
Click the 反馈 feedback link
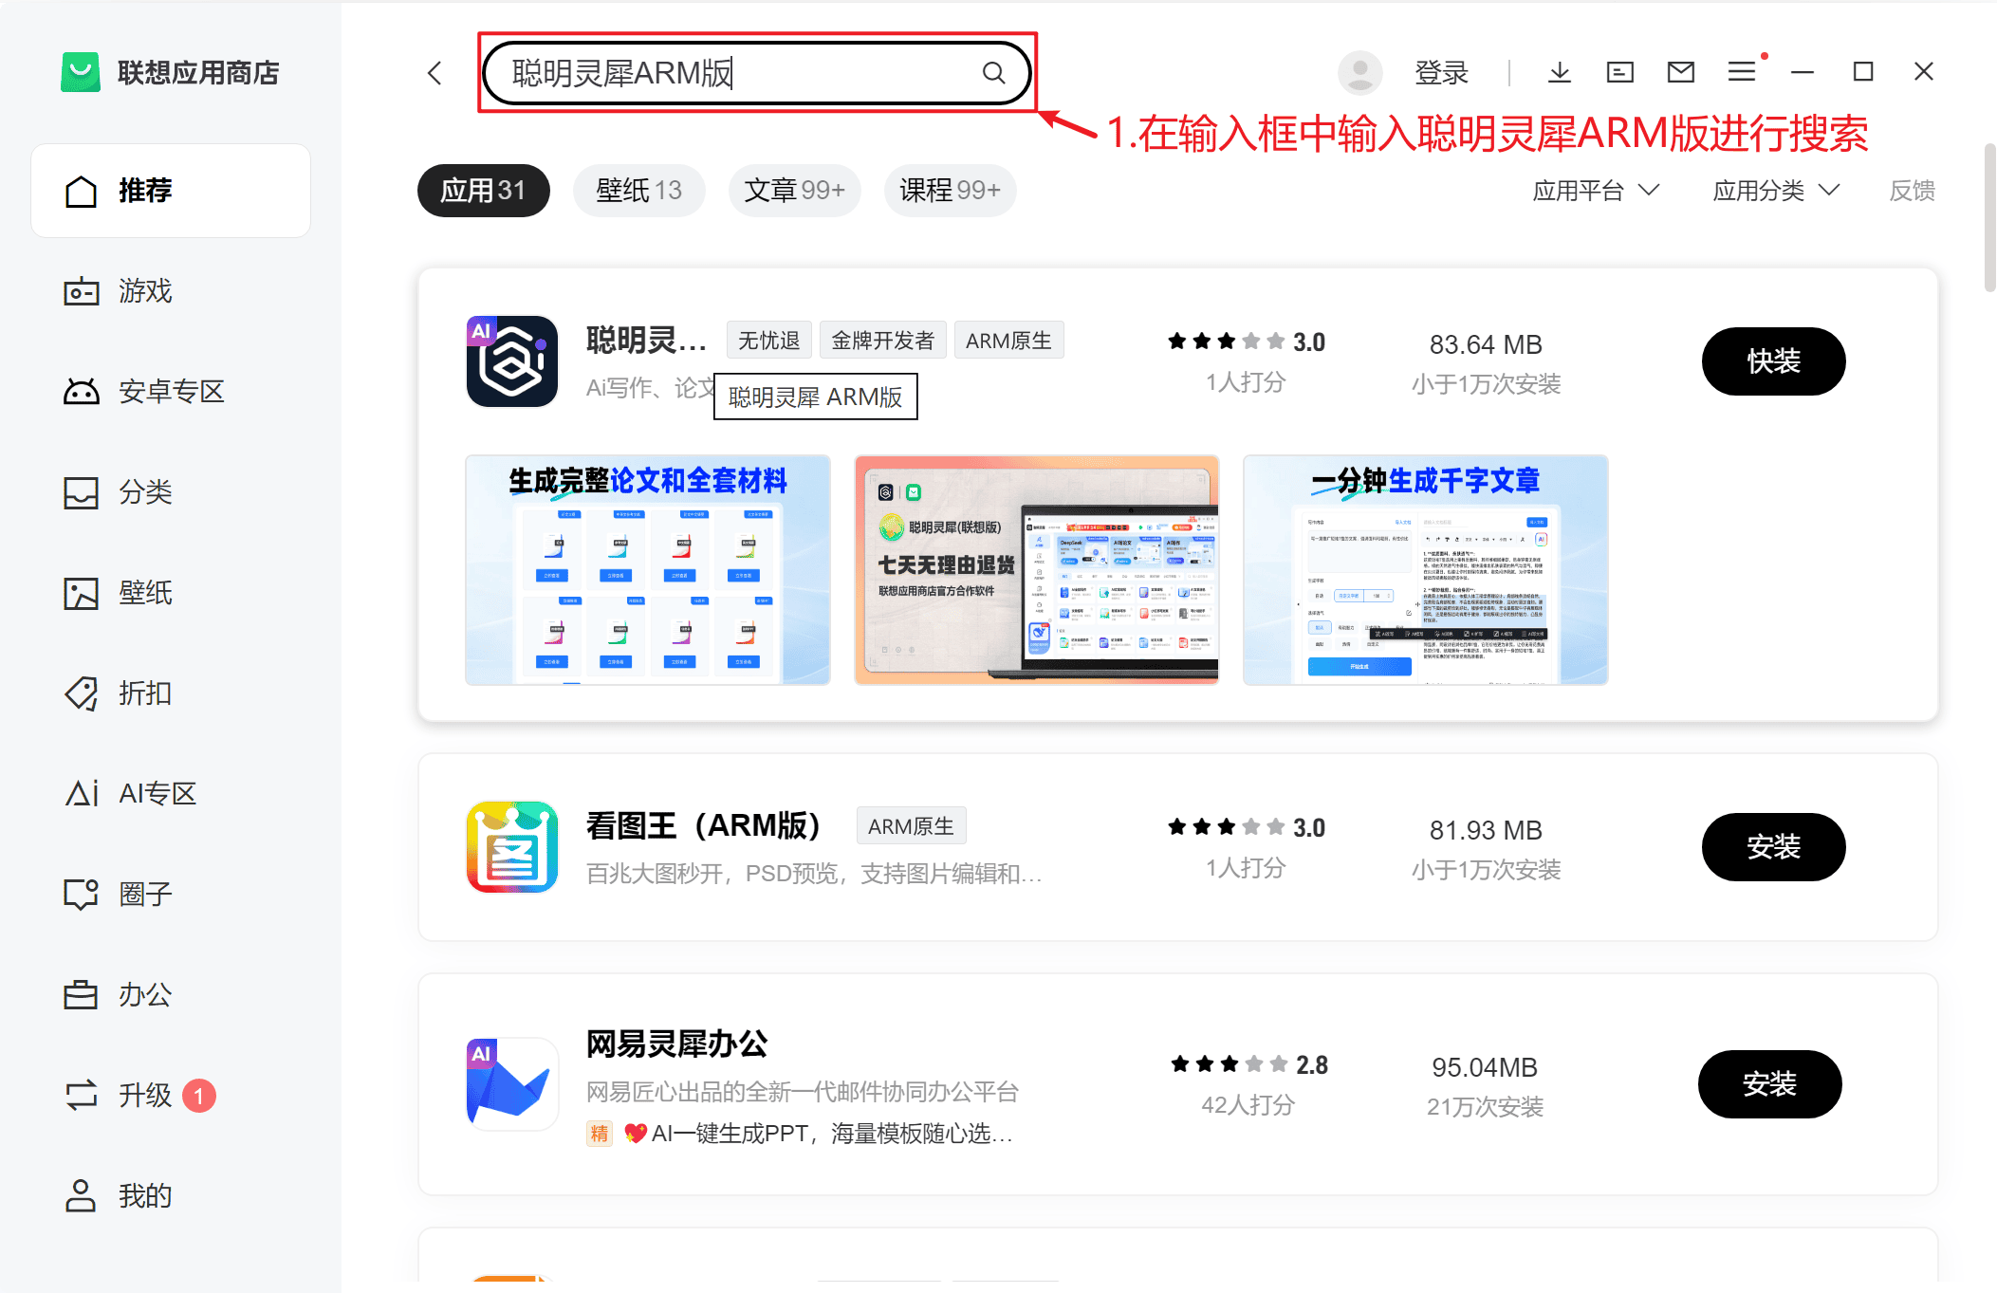(x=1912, y=191)
